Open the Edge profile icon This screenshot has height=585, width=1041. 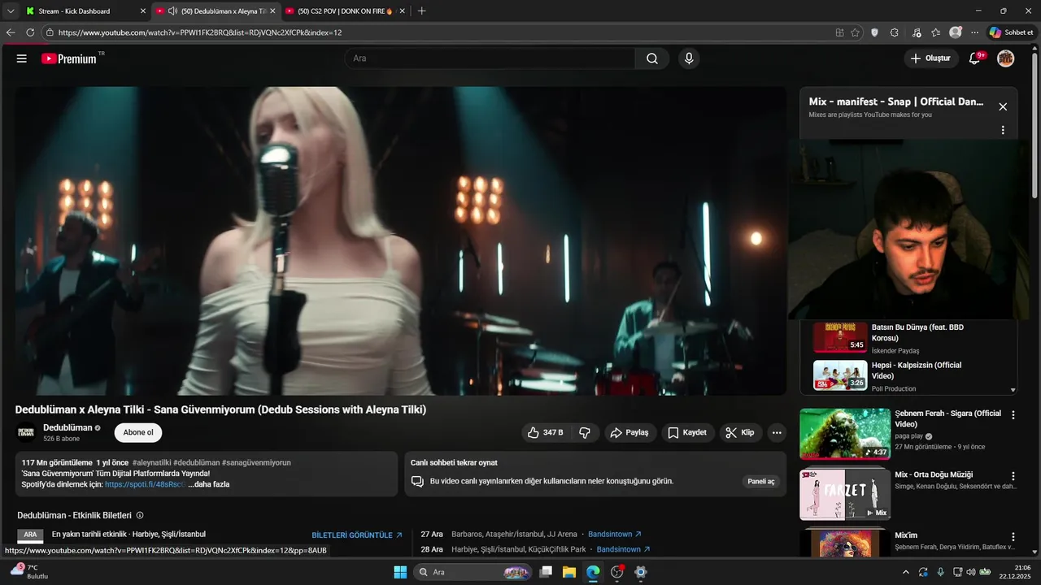click(956, 32)
